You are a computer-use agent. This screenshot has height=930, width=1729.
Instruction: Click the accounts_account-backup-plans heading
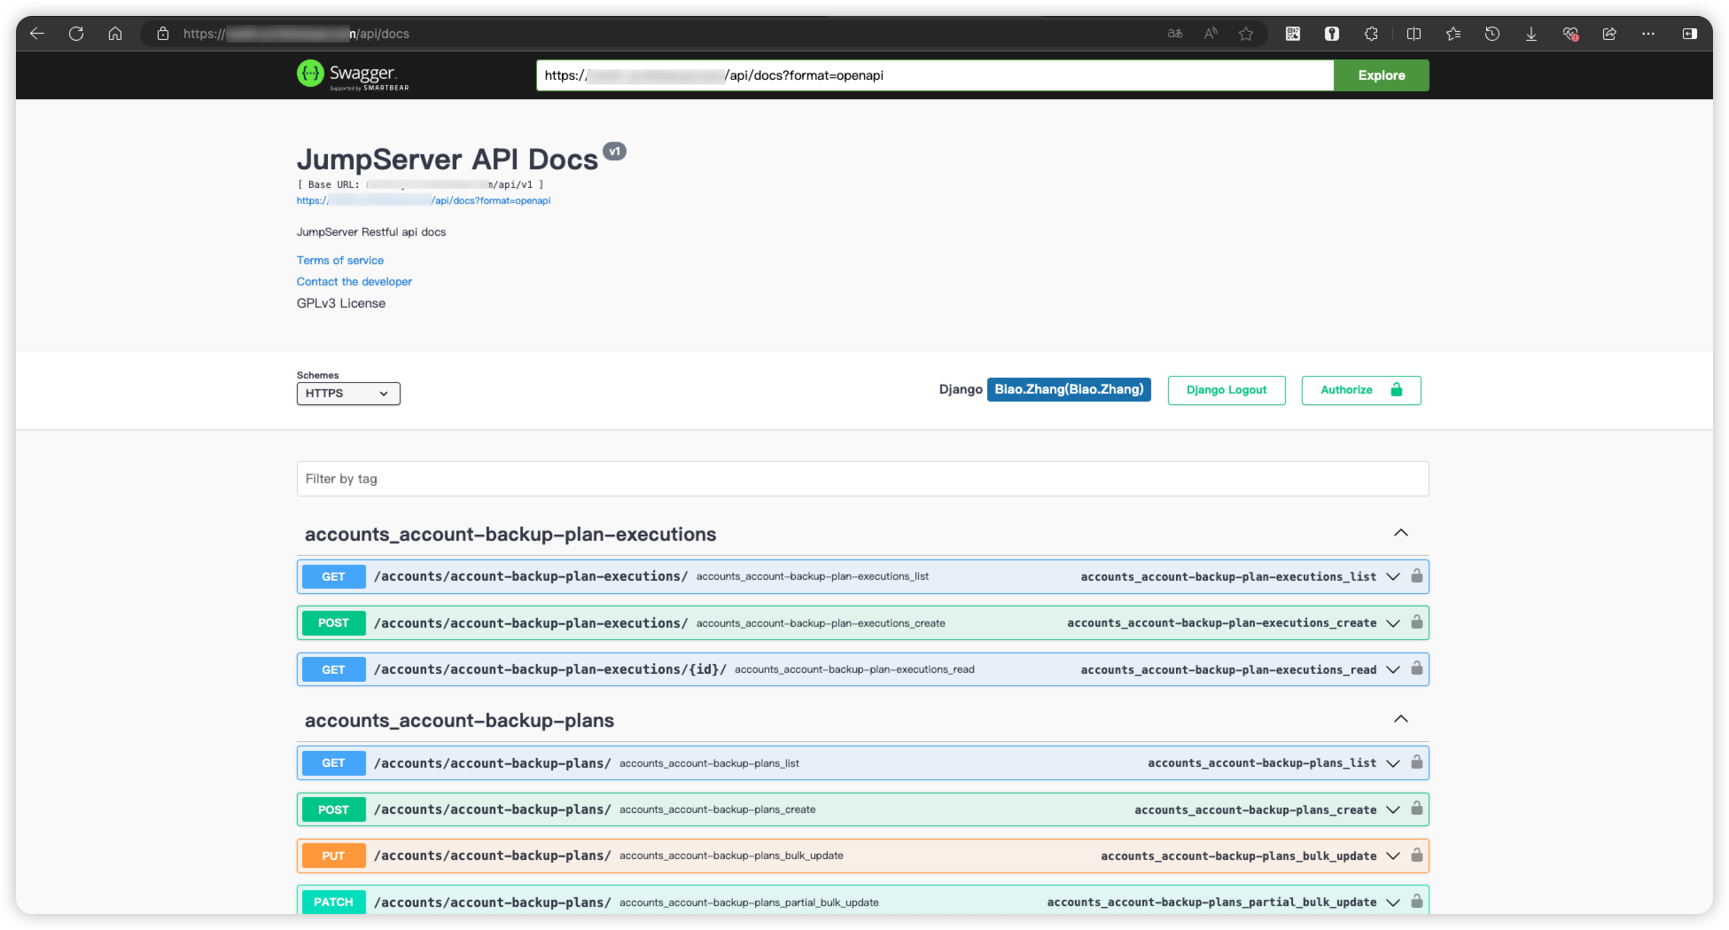(x=459, y=721)
